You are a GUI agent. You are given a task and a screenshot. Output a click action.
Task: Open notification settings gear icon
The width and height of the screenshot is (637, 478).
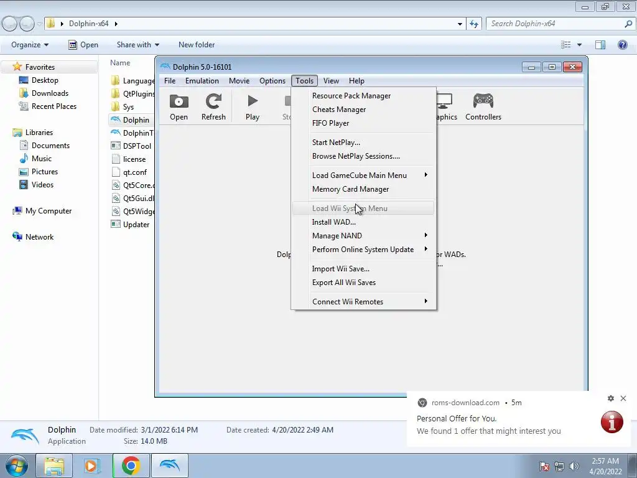pos(611,398)
